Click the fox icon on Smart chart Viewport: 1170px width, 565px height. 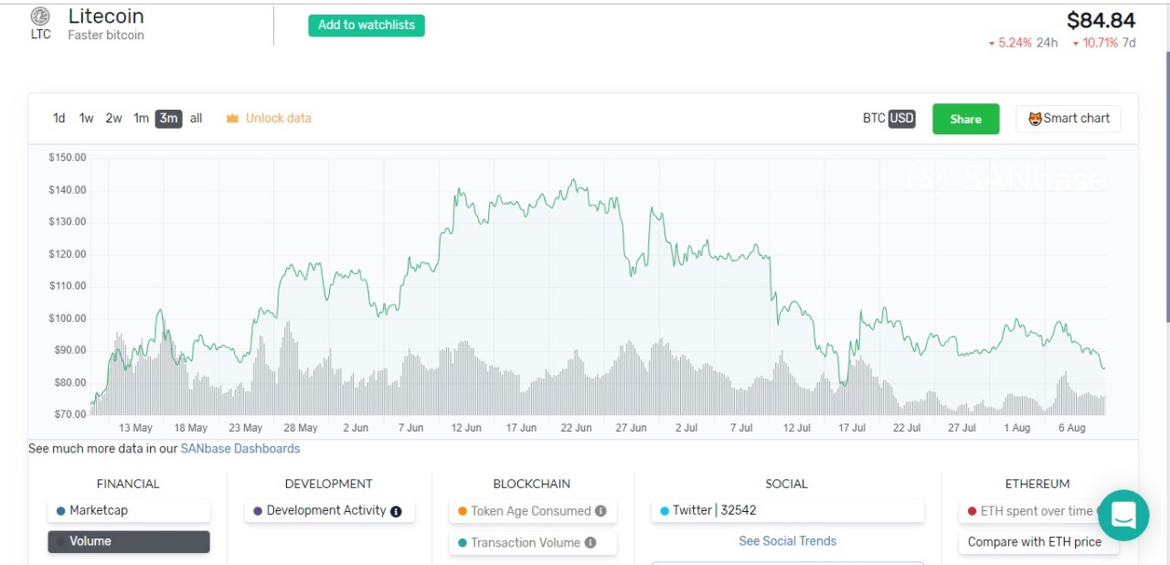[x=1035, y=119]
